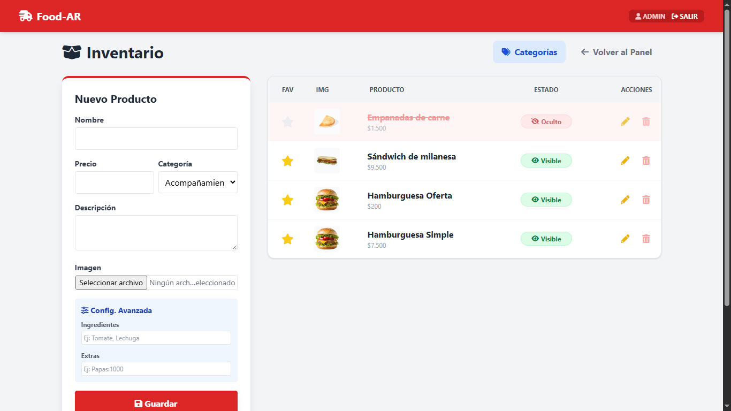Image resolution: width=731 pixels, height=411 pixels.
Task: Click SALIR to log out
Action: tap(684, 16)
